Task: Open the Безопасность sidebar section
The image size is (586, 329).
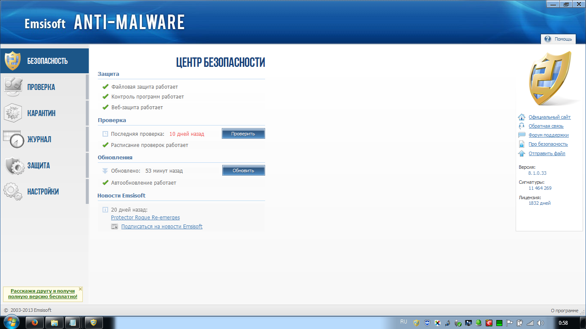Action: pyautogui.click(x=45, y=61)
